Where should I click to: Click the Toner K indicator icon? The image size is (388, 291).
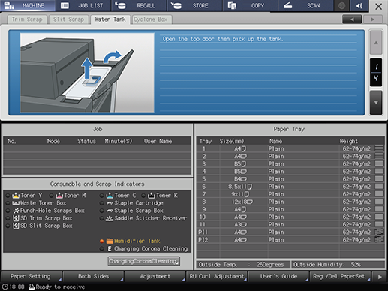152,196
